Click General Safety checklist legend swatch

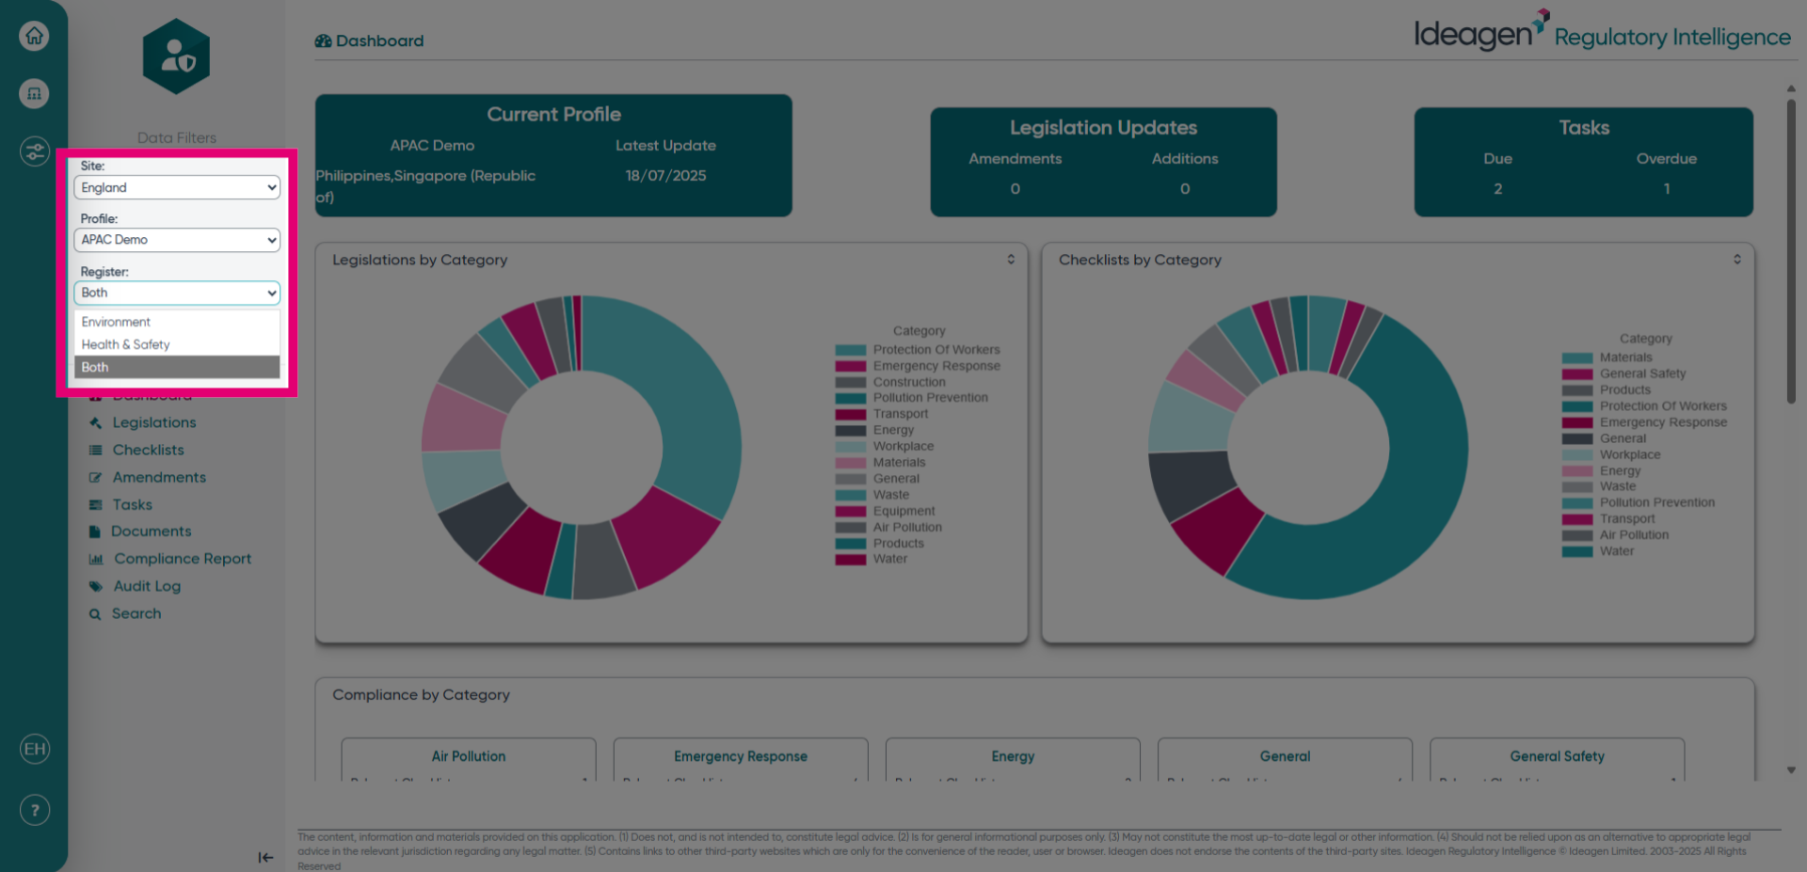coord(1577,373)
